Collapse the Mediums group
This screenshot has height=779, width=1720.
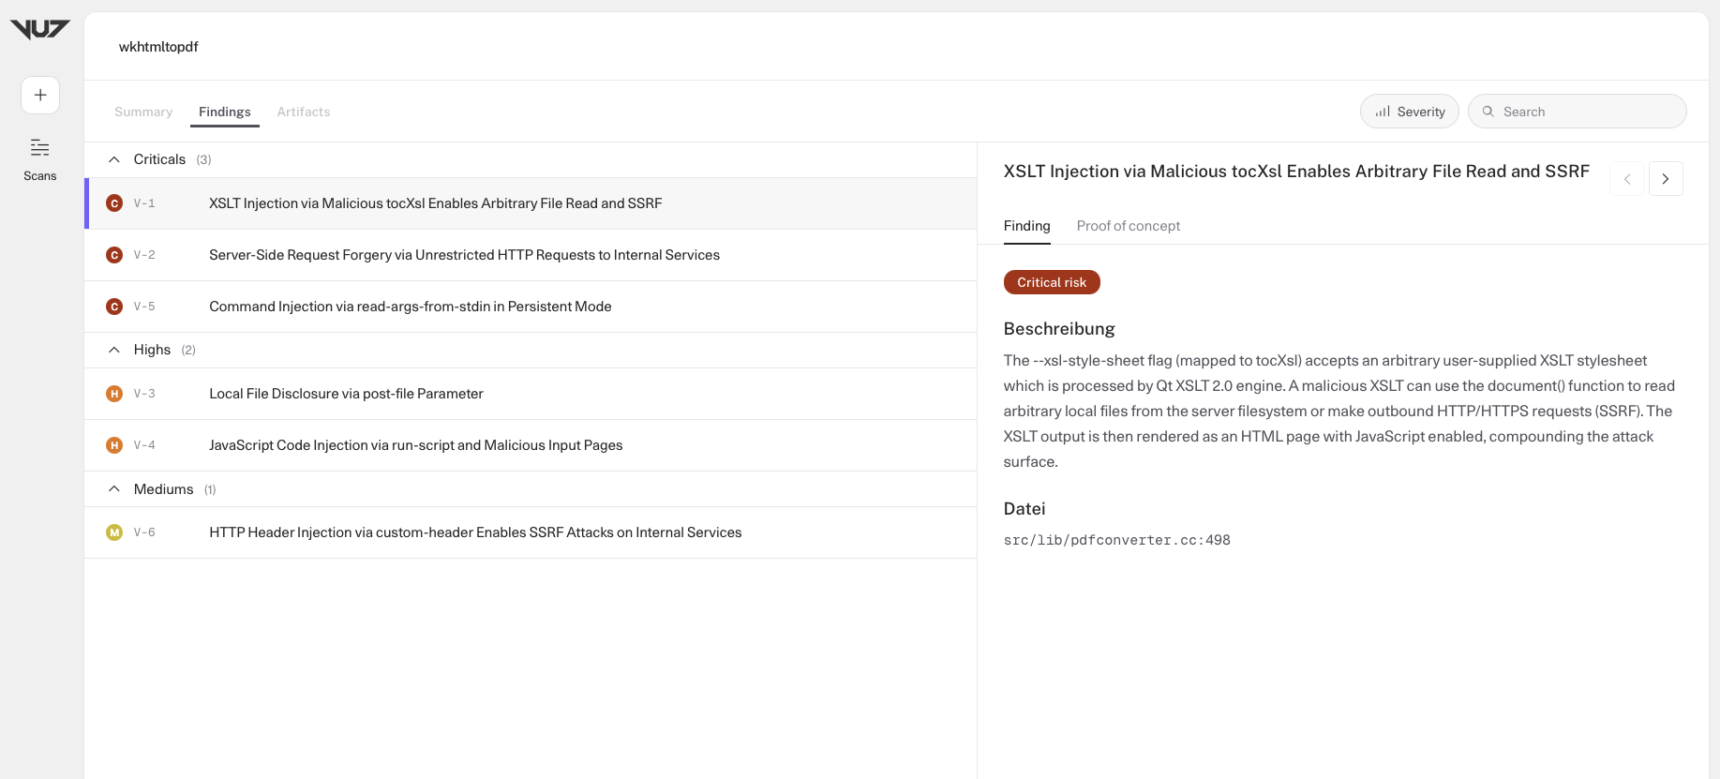[114, 489]
